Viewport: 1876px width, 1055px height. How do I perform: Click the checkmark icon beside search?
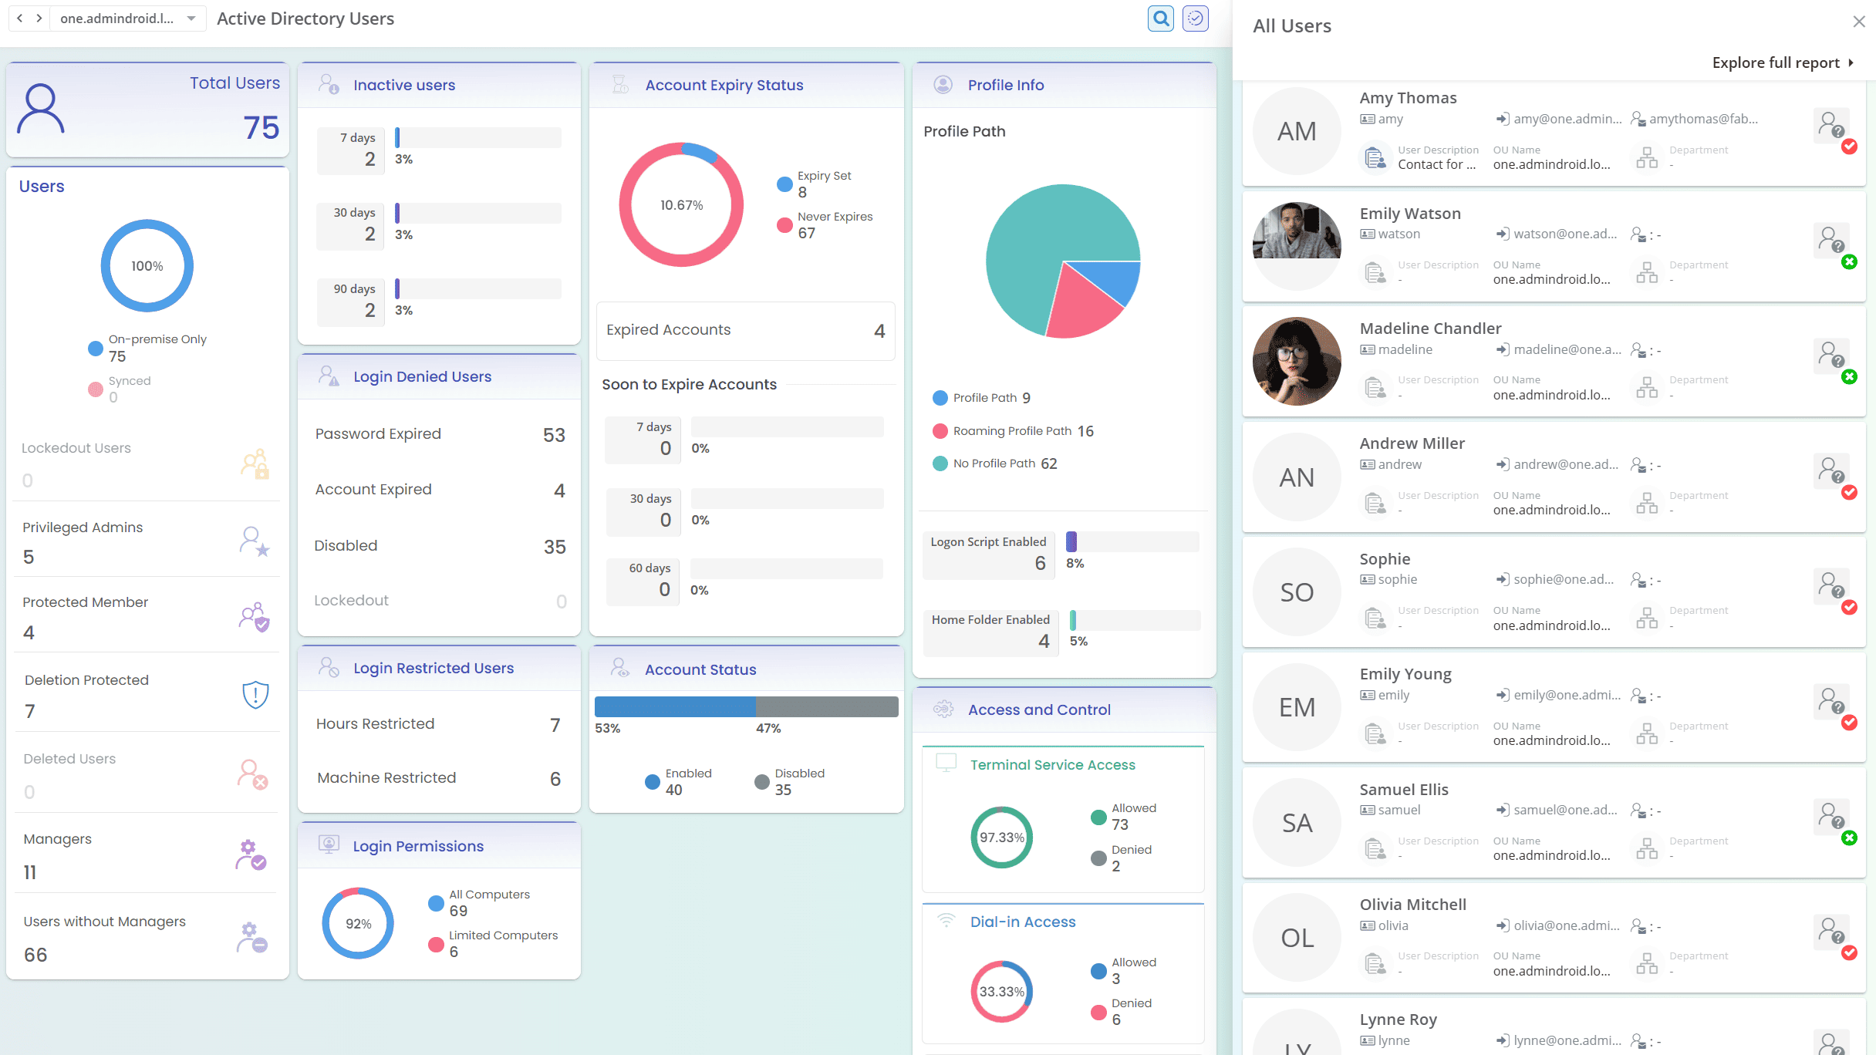tap(1196, 19)
